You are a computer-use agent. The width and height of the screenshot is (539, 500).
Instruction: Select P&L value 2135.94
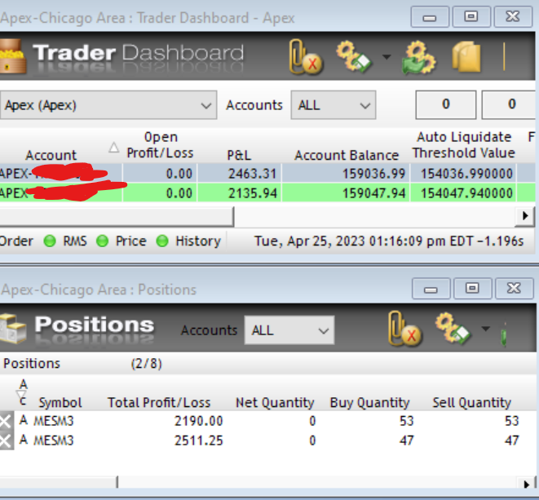tap(252, 193)
